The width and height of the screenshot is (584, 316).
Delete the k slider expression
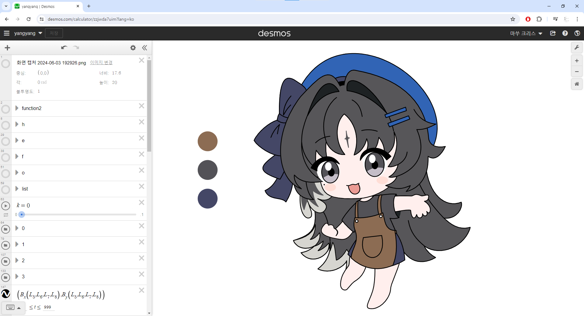(x=141, y=202)
